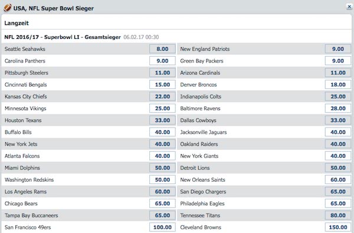Select San Diego Chargers odds 65.00
The image size is (354, 233).
point(338,192)
